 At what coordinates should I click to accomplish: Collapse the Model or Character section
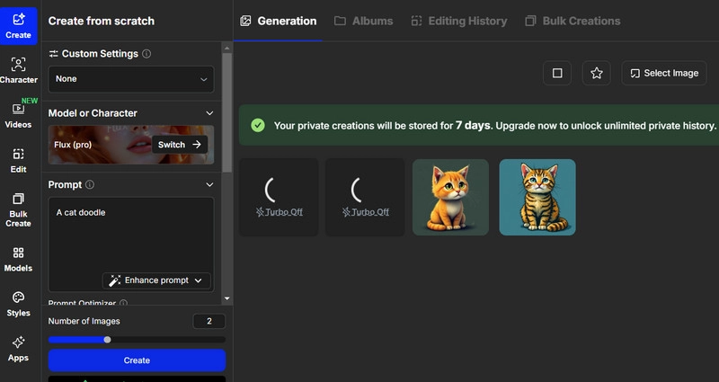tap(209, 113)
